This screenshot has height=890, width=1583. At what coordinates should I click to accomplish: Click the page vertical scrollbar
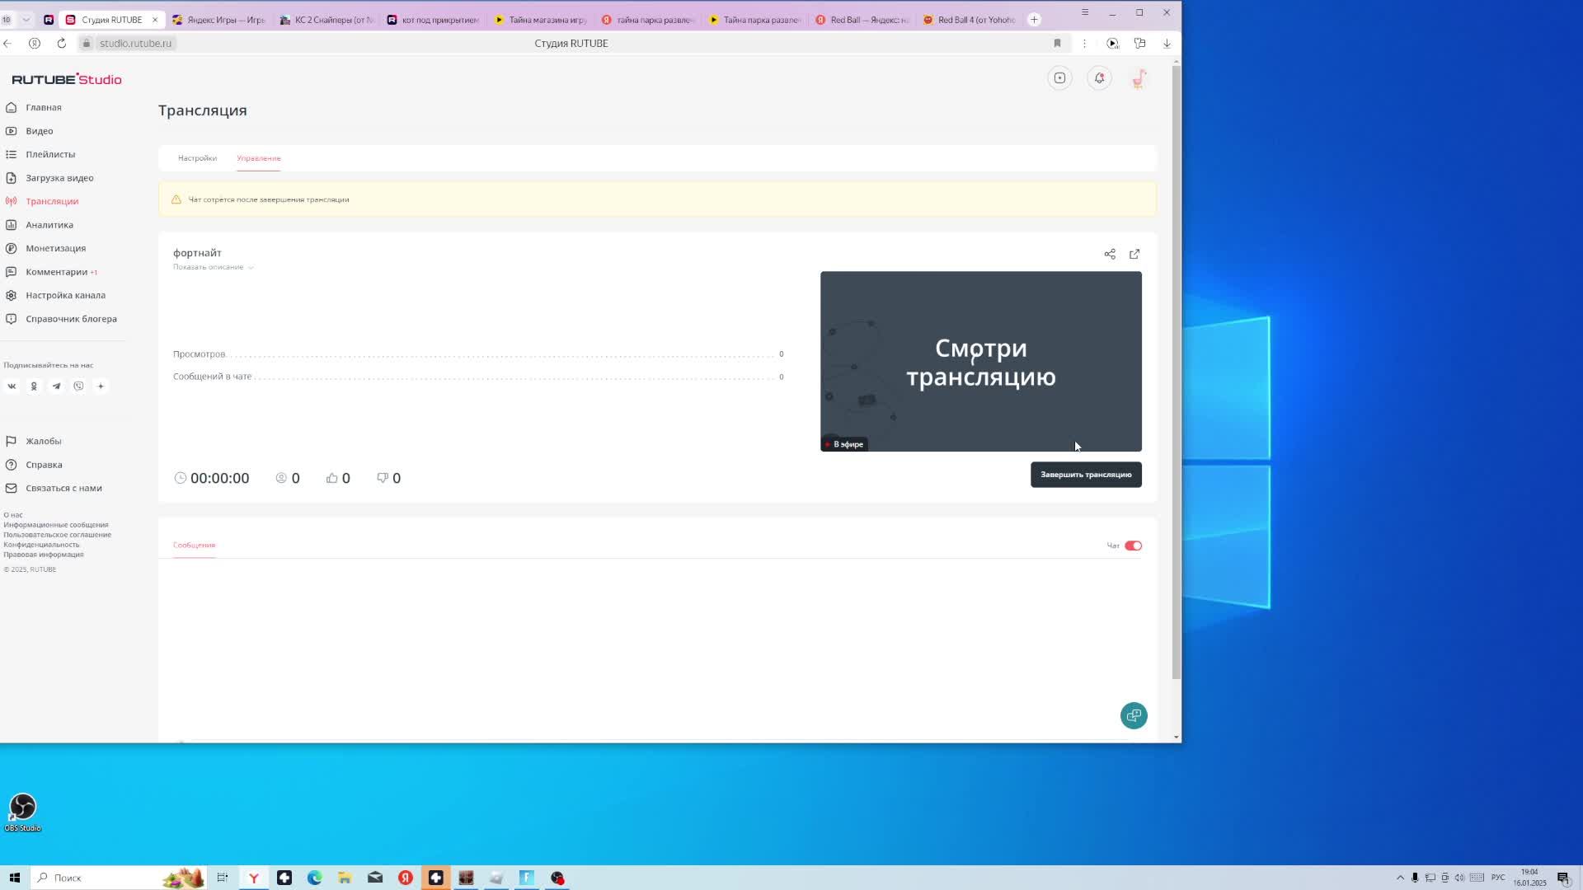point(1177,371)
